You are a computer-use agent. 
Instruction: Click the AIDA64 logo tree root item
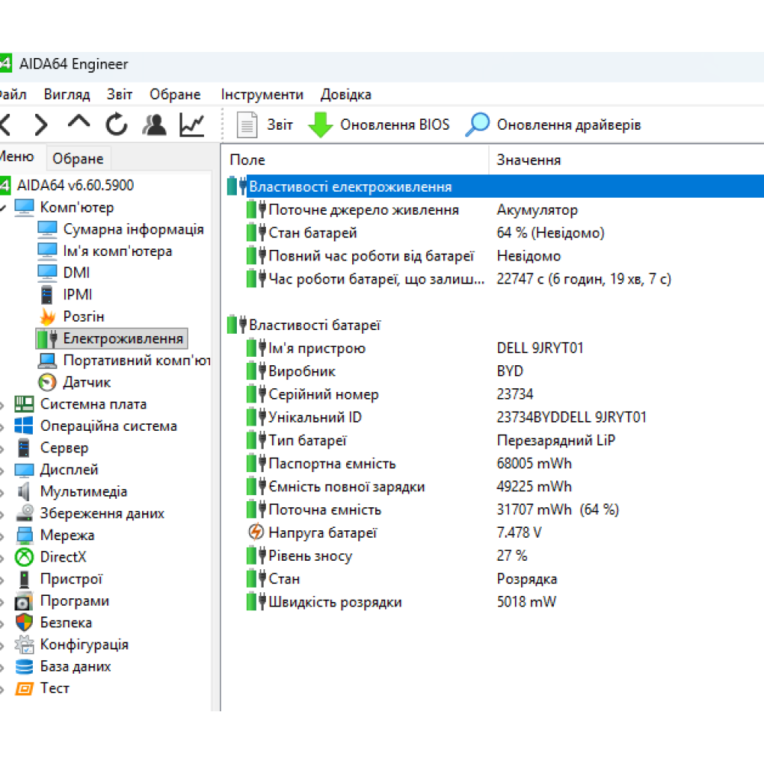click(x=6, y=185)
